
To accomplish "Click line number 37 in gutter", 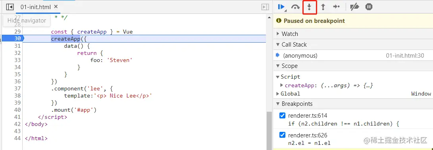I will 17,88.
